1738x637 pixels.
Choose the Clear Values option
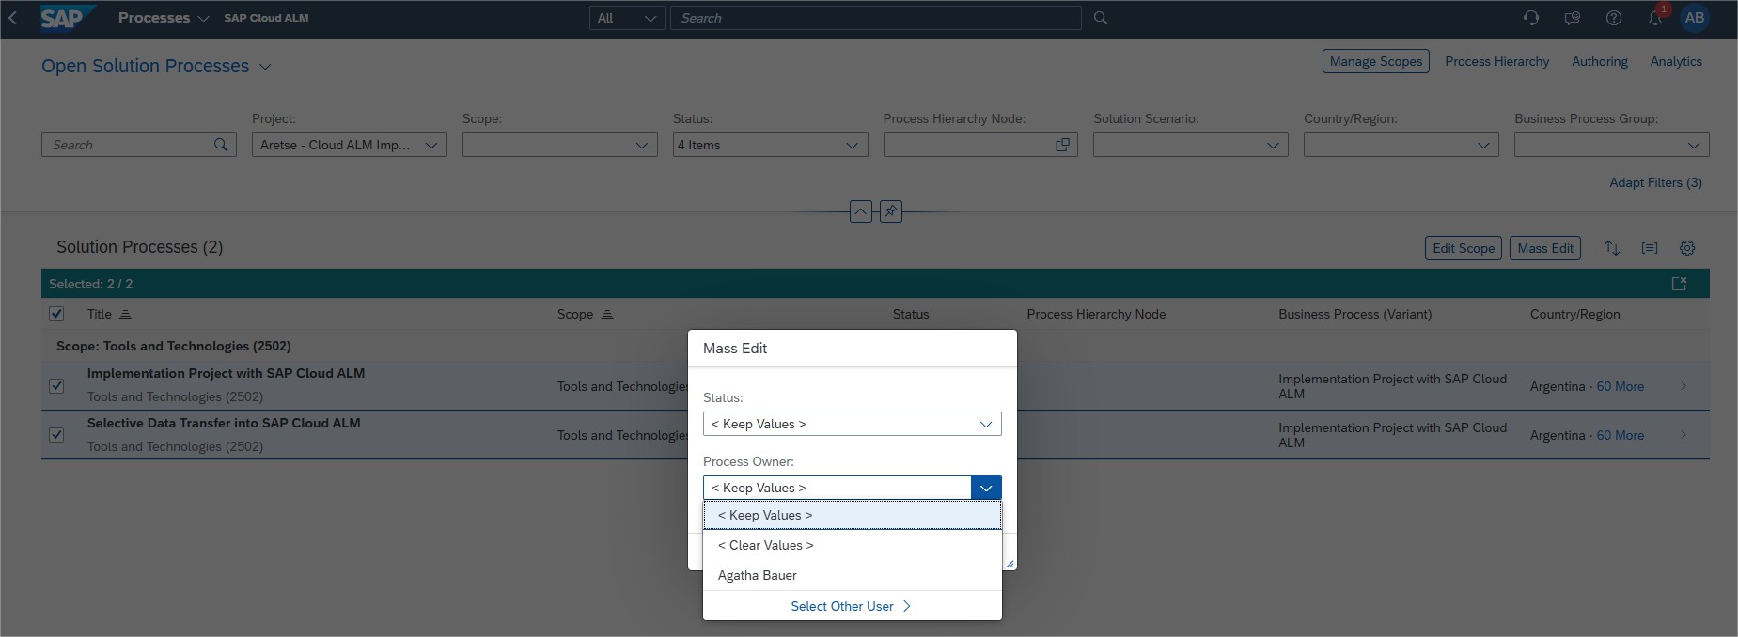click(765, 545)
